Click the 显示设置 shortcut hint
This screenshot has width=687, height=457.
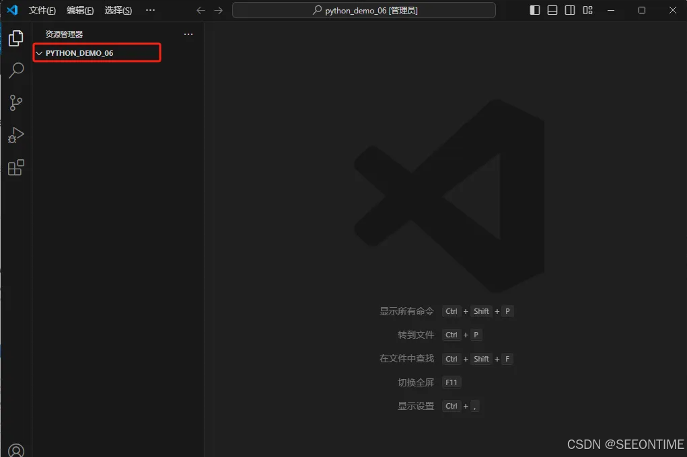click(x=416, y=406)
